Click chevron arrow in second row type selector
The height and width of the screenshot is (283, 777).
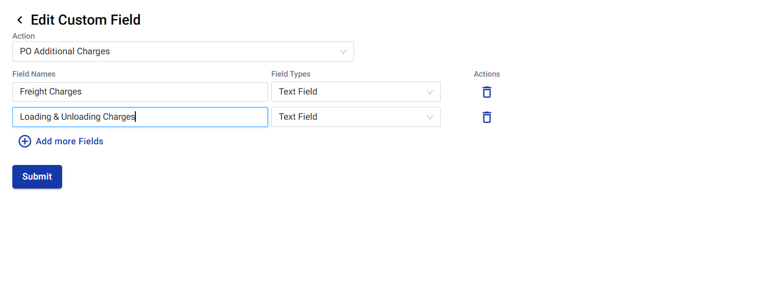tap(430, 117)
